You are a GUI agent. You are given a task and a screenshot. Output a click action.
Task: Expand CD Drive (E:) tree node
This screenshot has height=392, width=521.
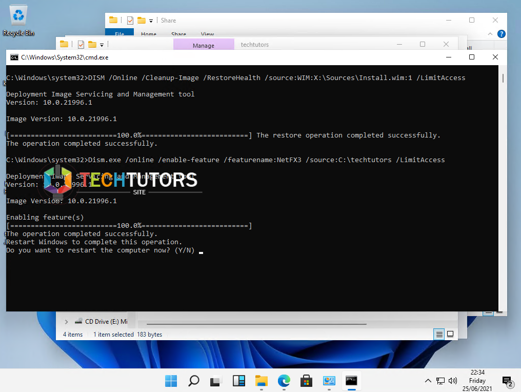click(x=66, y=322)
